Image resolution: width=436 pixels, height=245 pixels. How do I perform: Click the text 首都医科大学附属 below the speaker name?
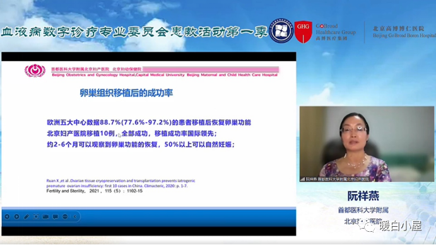pos(363,210)
